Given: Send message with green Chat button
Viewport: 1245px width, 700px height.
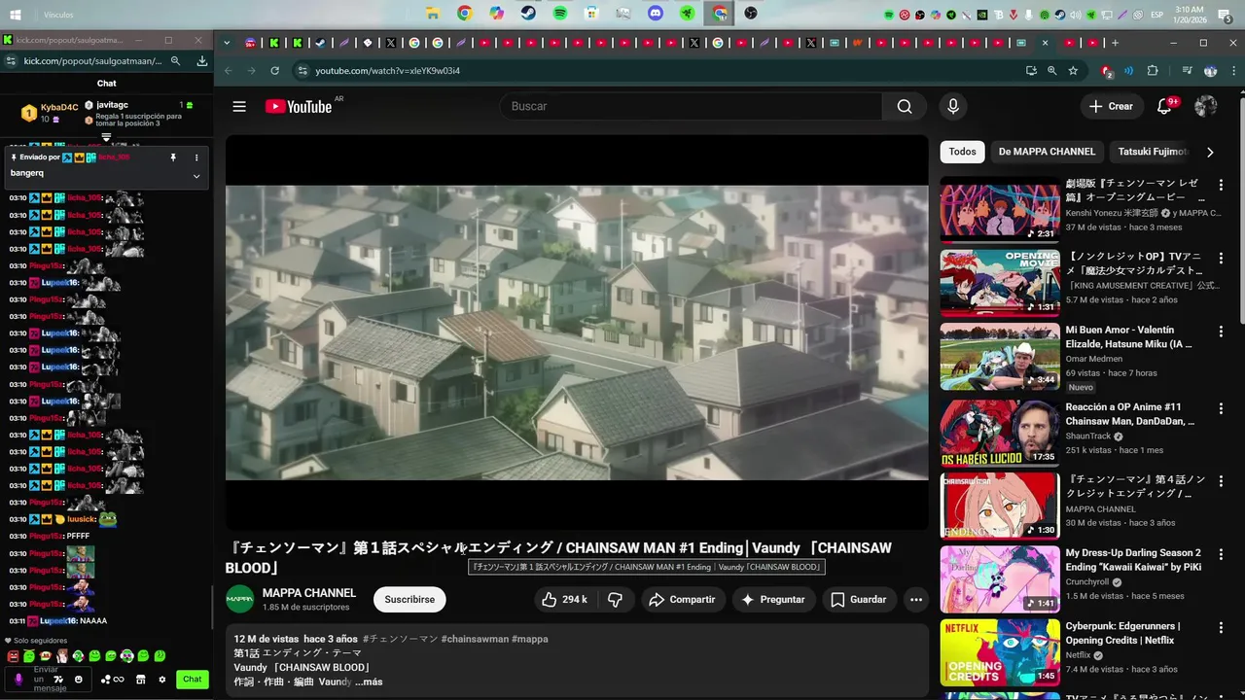Looking at the screenshot, I should click(193, 679).
